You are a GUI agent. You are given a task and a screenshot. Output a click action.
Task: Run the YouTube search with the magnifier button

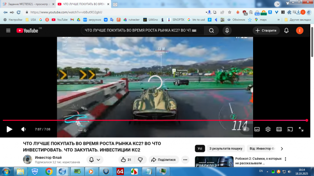[x=211, y=31]
